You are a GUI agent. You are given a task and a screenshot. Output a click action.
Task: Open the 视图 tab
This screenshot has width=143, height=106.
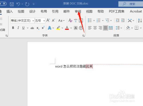coord(89,11)
